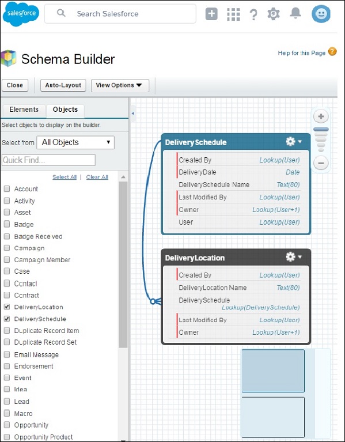Viewport: 345px width, 442px height.
Task: Switch to the Elements tab
Action: [24, 109]
